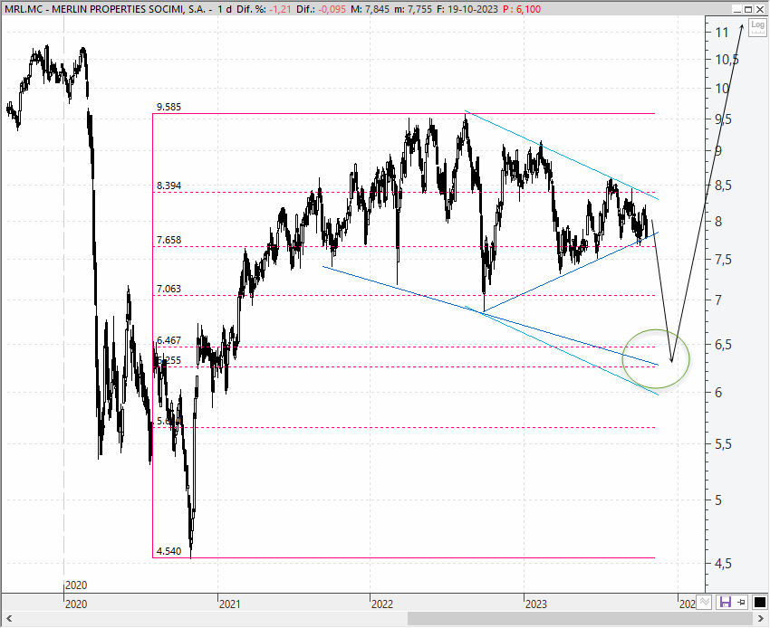Click the 2022 label on time axis
Image resolution: width=770 pixels, height=628 pixels.
(x=382, y=604)
